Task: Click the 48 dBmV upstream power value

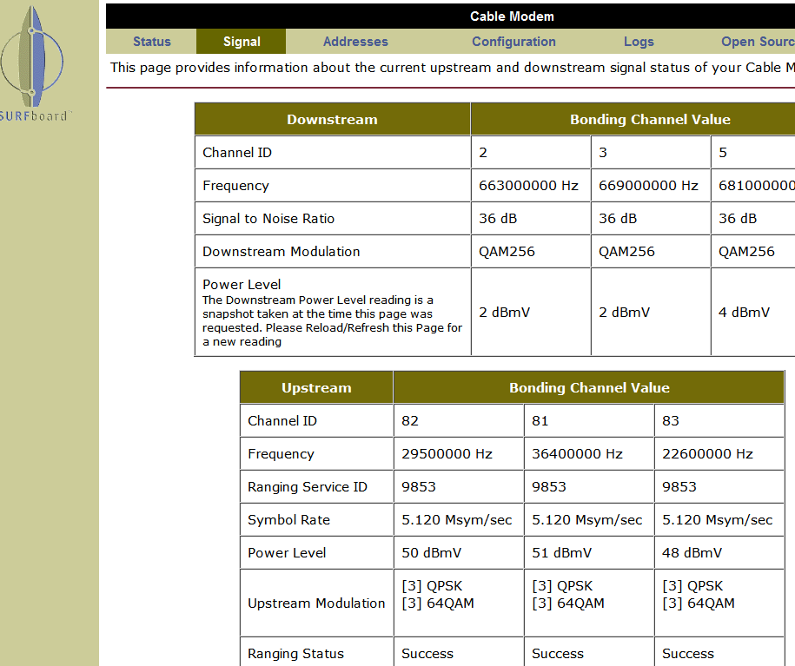Action: tap(692, 552)
